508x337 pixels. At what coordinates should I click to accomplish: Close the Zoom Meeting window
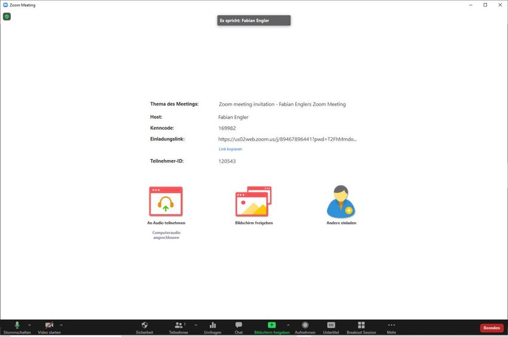tap(500, 5)
